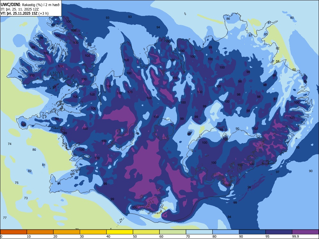Click the purple above-99.9 legend swatch
This screenshot has width=319, height=239.
[x=305, y=232]
